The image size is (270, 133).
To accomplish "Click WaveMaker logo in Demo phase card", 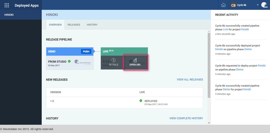I will (x=83, y=62).
